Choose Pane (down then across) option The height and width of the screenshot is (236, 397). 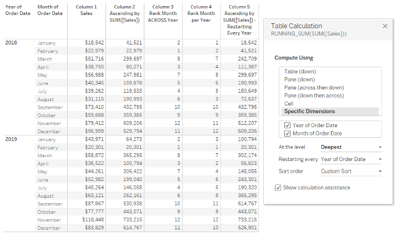click(314, 96)
